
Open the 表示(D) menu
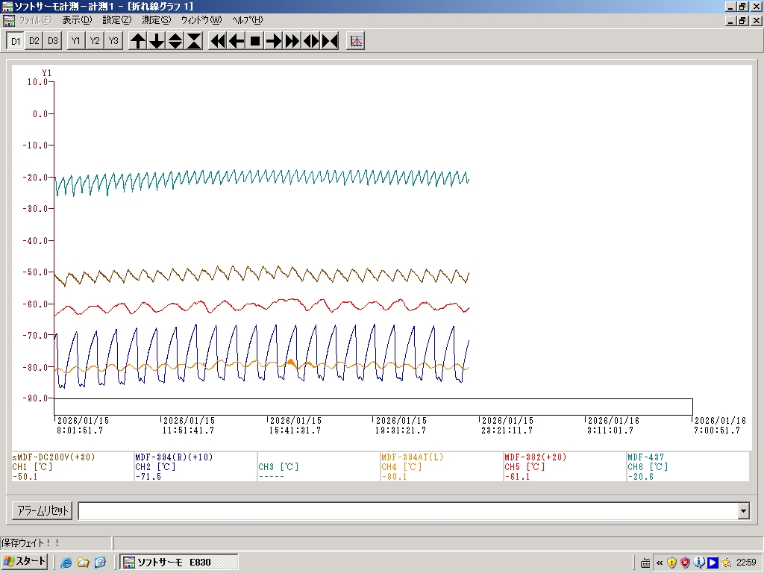tap(77, 20)
